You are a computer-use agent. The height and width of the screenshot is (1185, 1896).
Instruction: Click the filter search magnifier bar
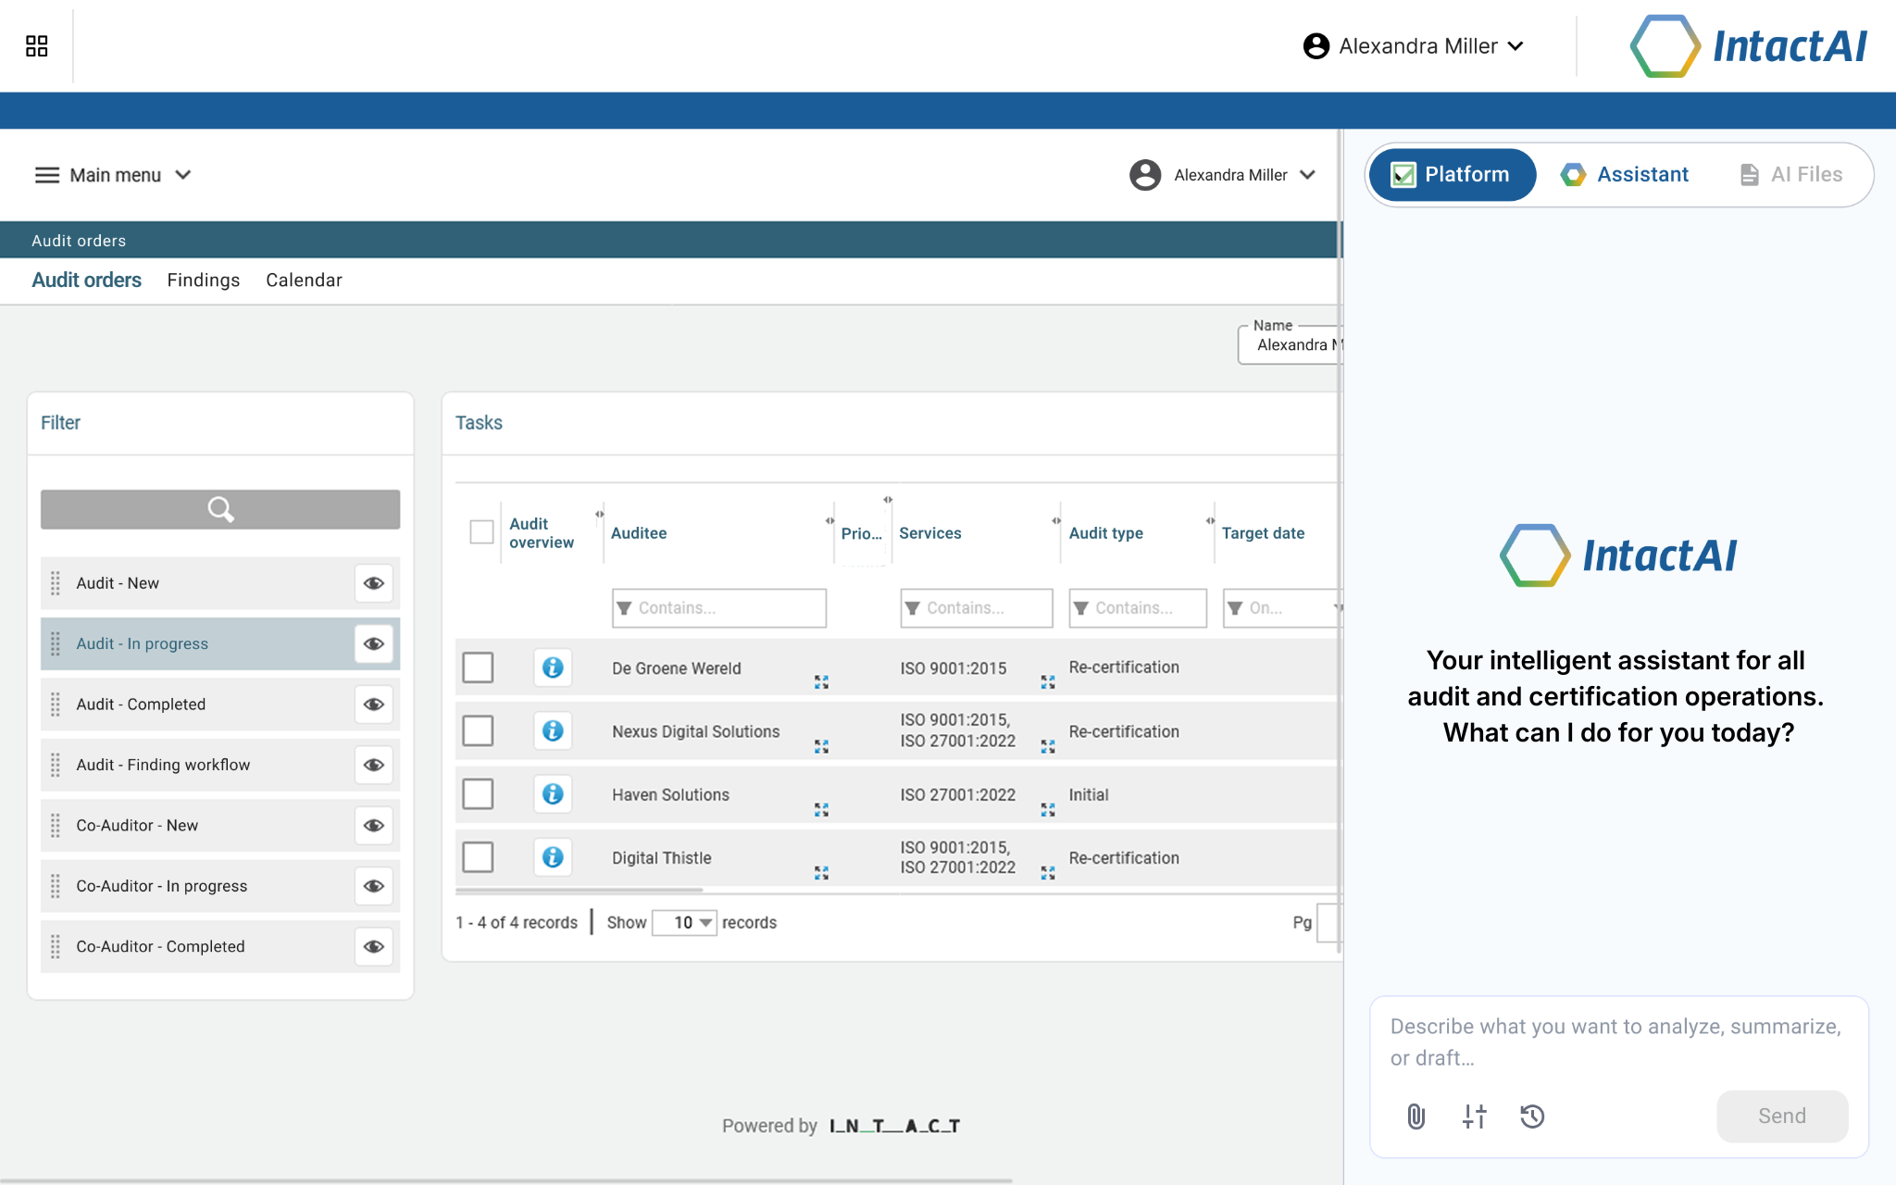pos(220,509)
